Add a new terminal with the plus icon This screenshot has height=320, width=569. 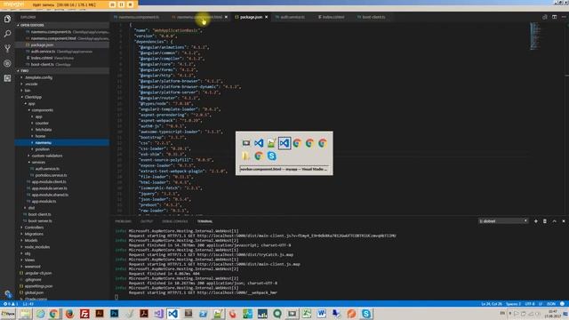click(535, 221)
